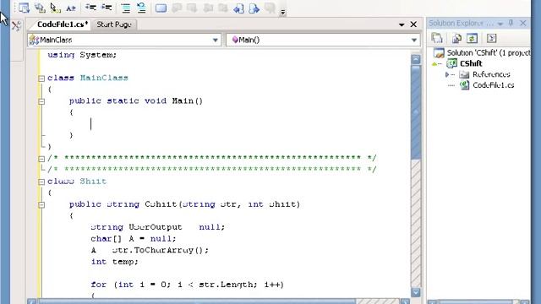
Task: Open the Toolbox side tab icon
Action: click(16, 26)
